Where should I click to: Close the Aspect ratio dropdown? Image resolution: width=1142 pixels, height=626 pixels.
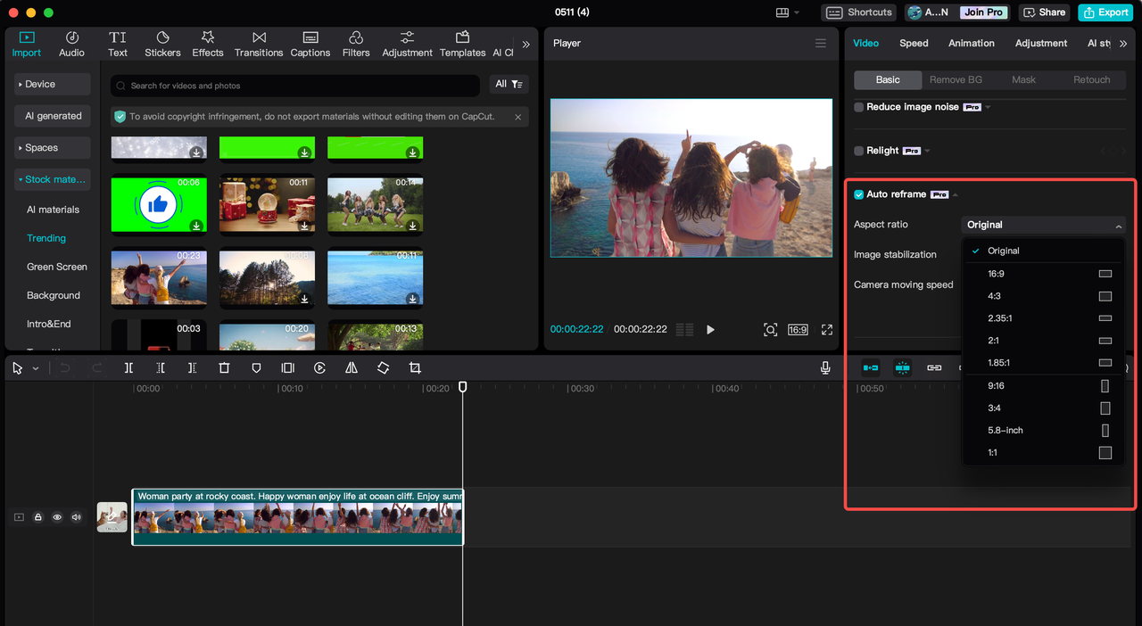point(1043,225)
